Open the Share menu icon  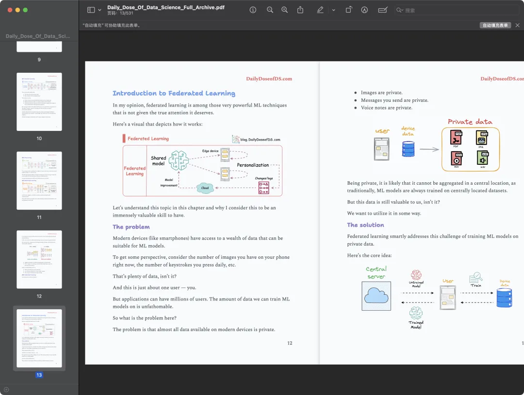click(300, 10)
